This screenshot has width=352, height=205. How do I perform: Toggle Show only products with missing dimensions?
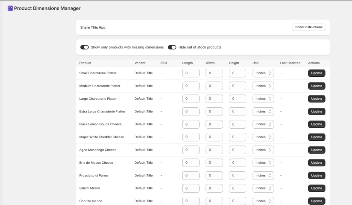coord(85,47)
